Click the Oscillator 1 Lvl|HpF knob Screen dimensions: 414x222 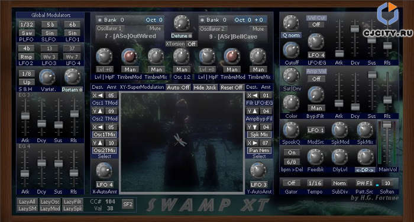[104, 56]
